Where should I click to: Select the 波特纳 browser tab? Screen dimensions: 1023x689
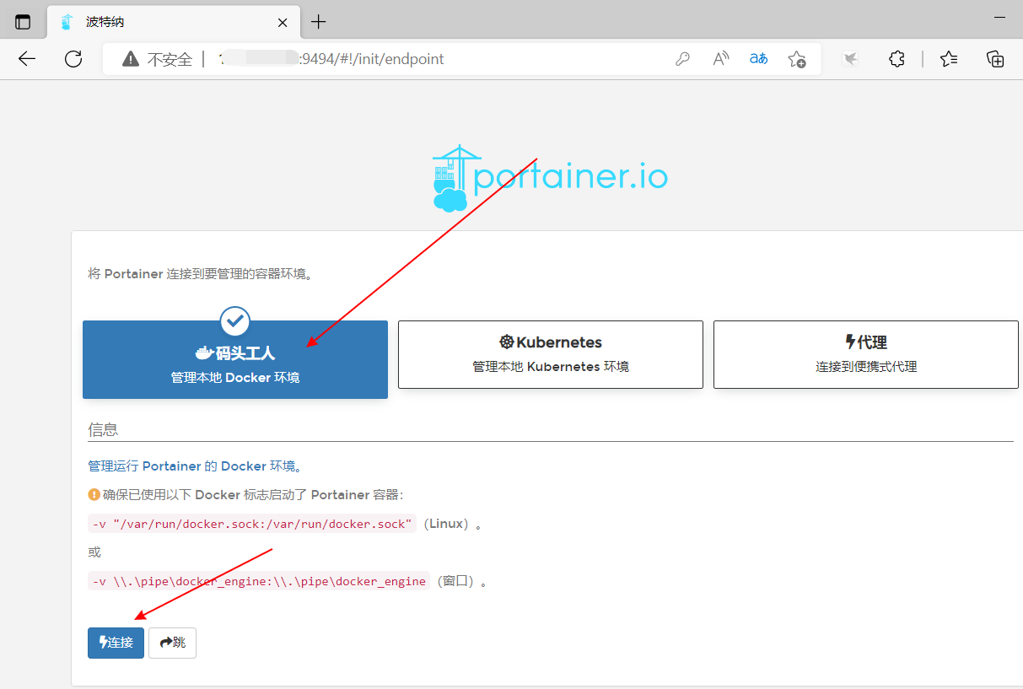click(174, 22)
